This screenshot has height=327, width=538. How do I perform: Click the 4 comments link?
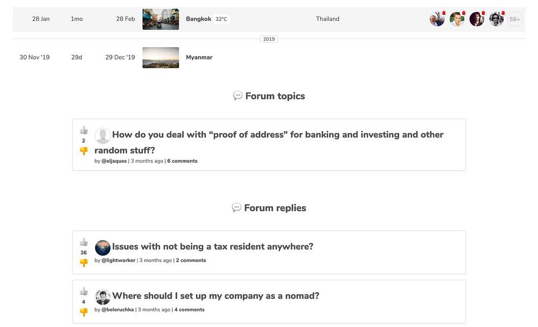tap(189, 310)
